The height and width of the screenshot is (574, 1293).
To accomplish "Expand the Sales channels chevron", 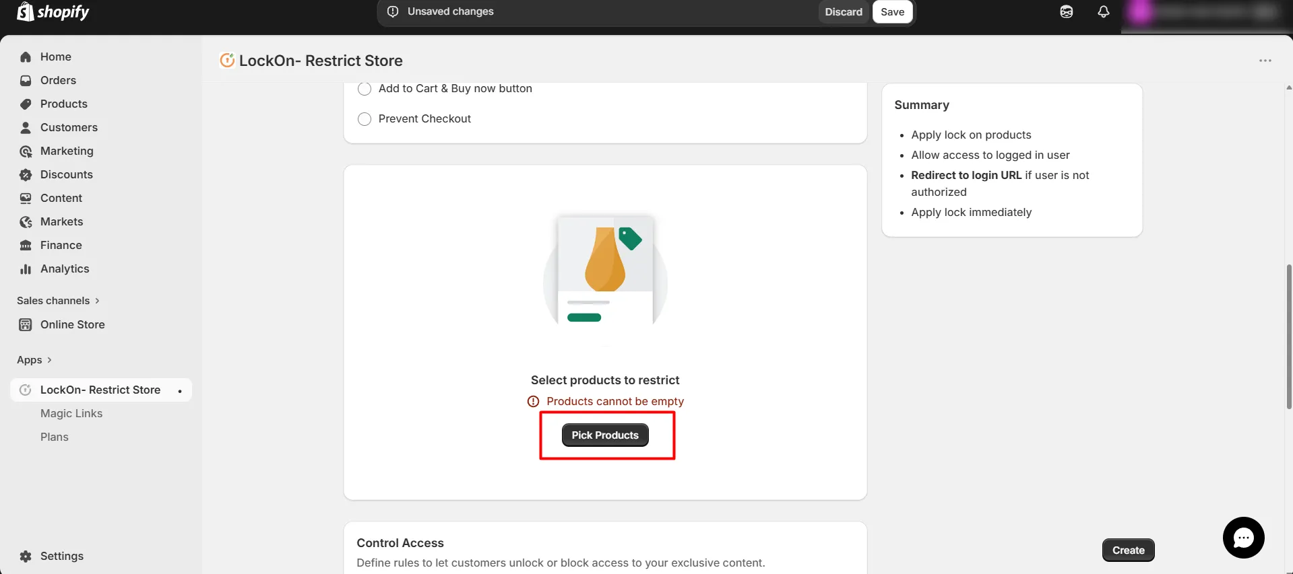I will pos(97,301).
